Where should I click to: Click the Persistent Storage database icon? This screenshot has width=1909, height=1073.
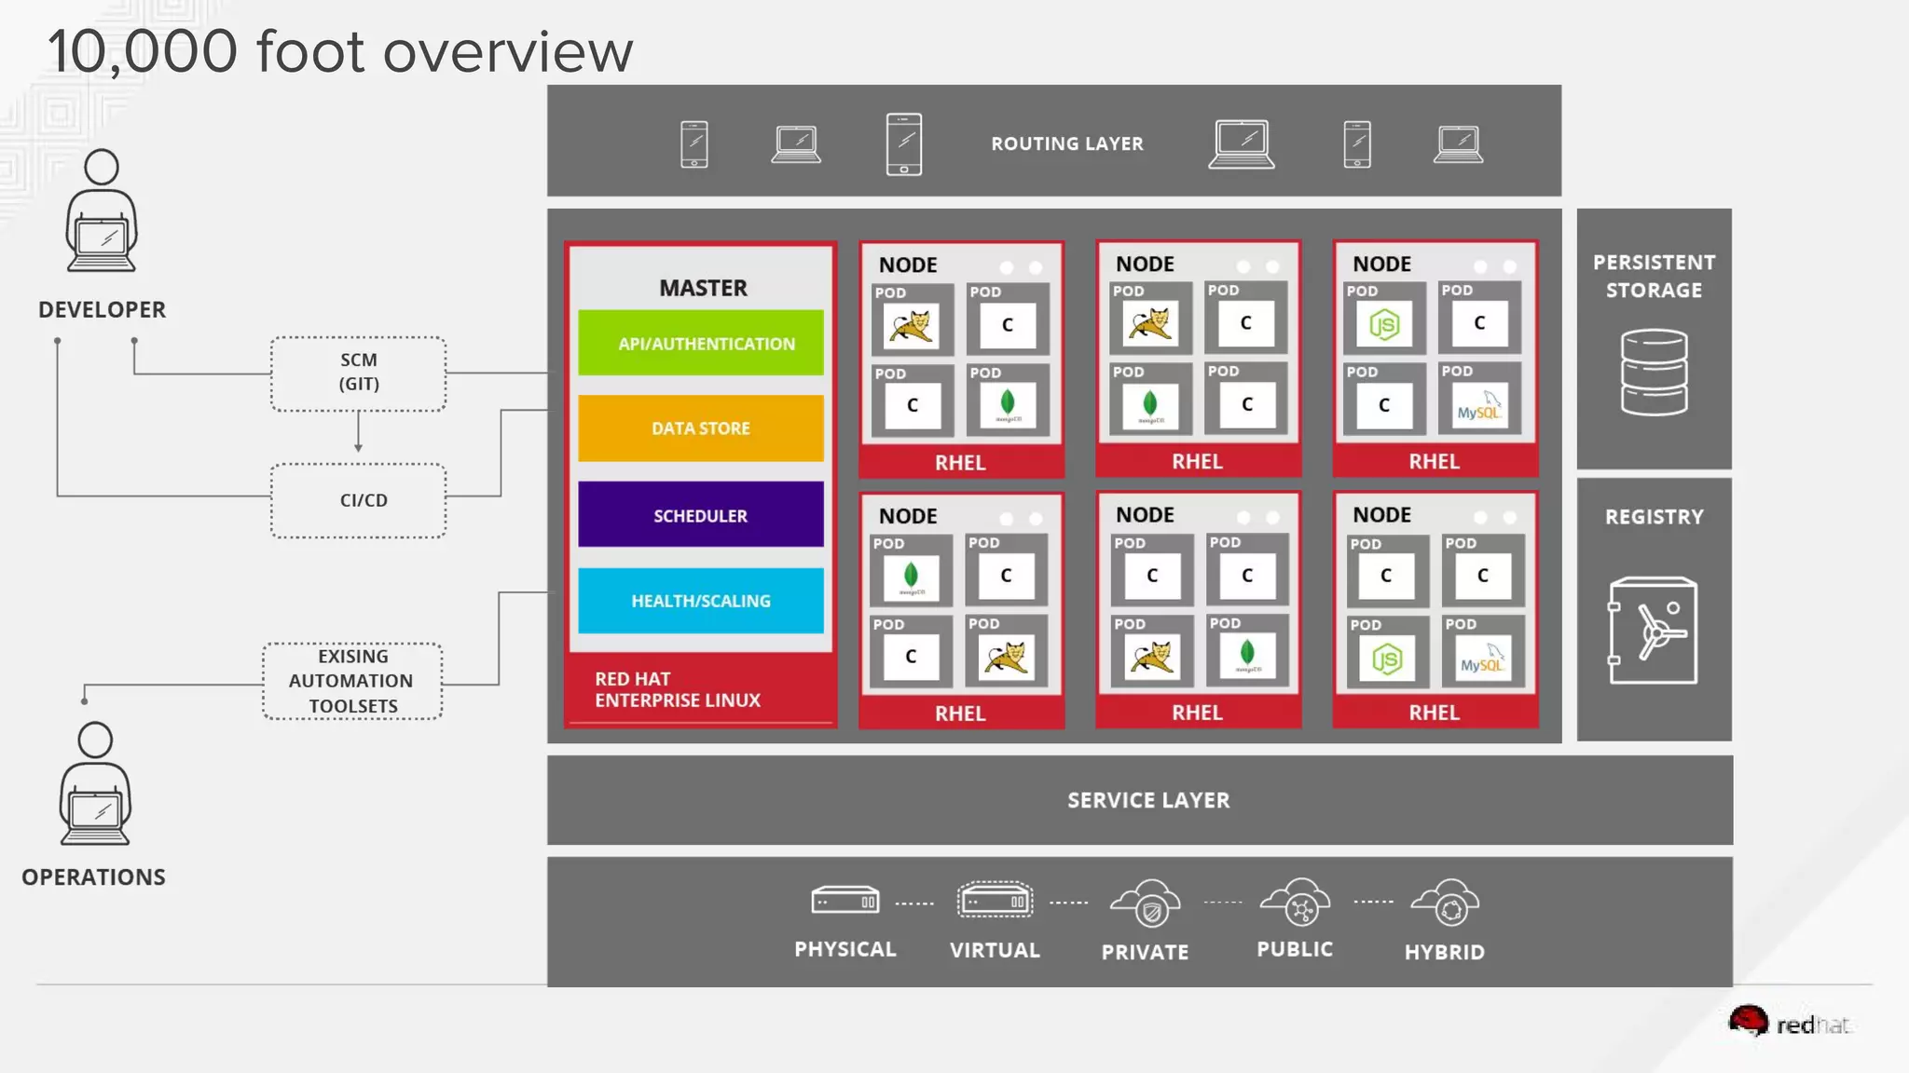(1654, 372)
